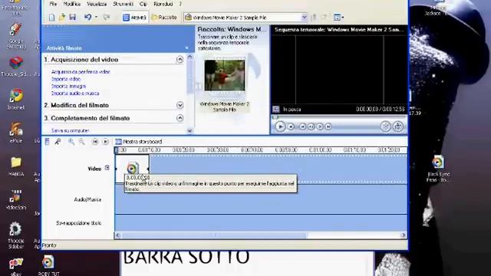Click the timeline scroll-left arrow
The height and width of the screenshot is (276, 491).
tap(117, 235)
